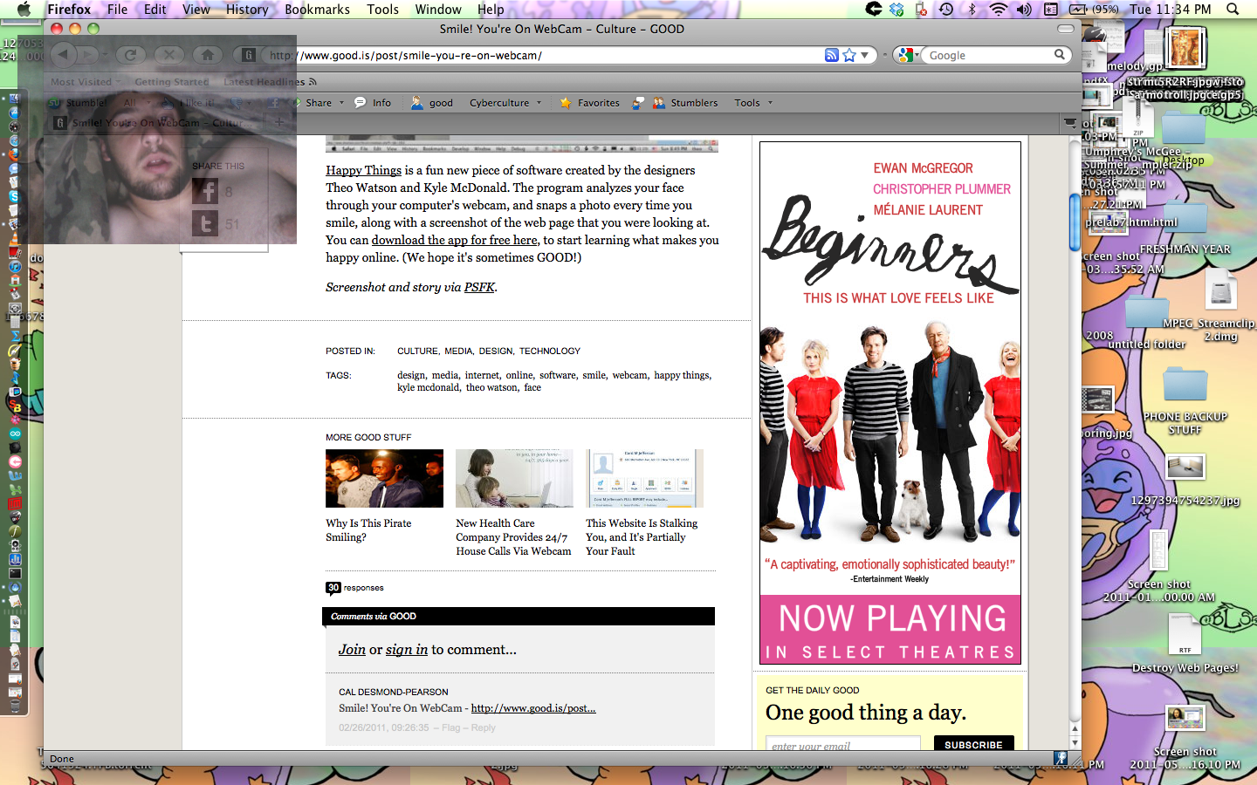Click the list all tabs button
The width and height of the screenshot is (1257, 785).
(1070, 123)
